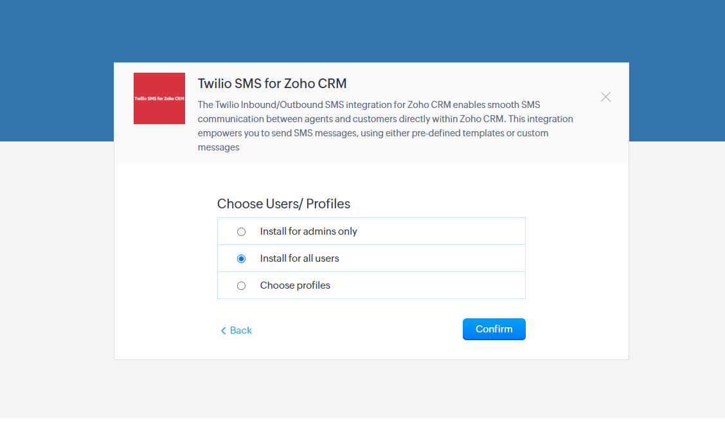Click the left chevron beside Back
The image size is (725, 434).
[x=224, y=330]
